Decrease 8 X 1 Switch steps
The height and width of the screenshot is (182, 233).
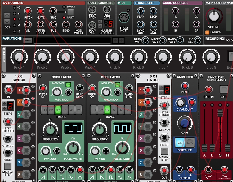pos(161,92)
